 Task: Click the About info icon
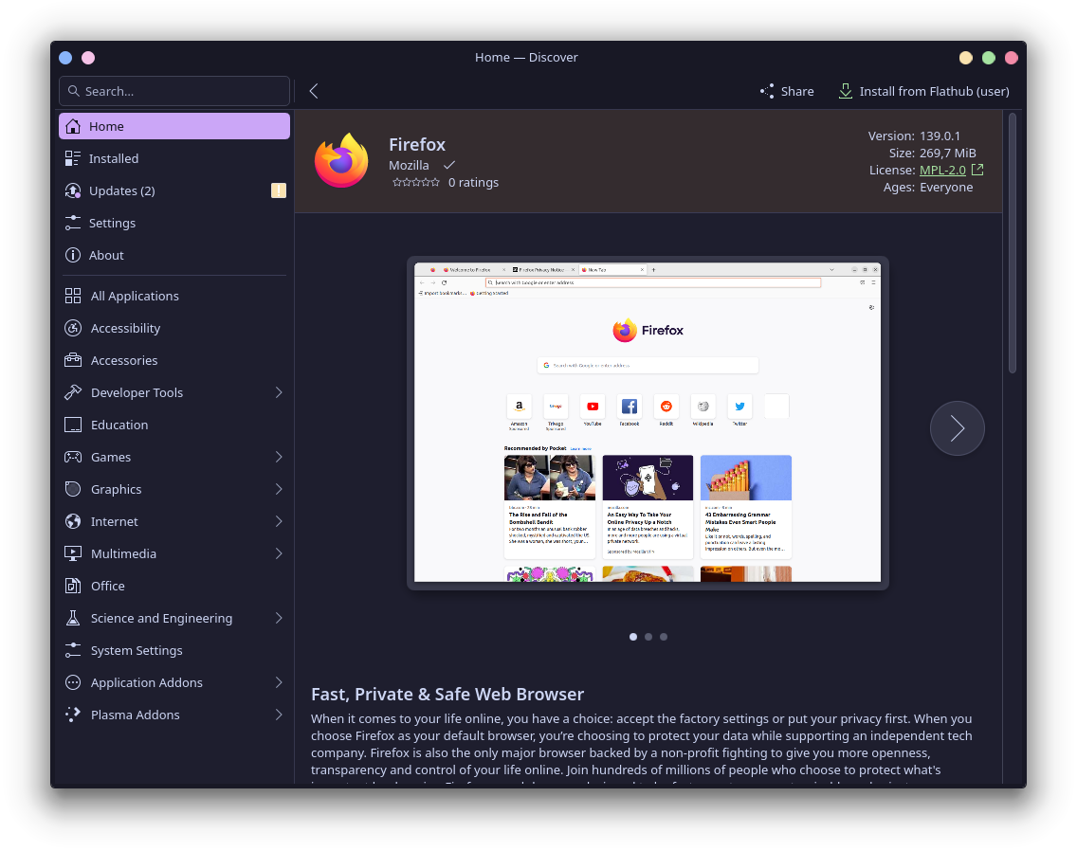tap(73, 255)
